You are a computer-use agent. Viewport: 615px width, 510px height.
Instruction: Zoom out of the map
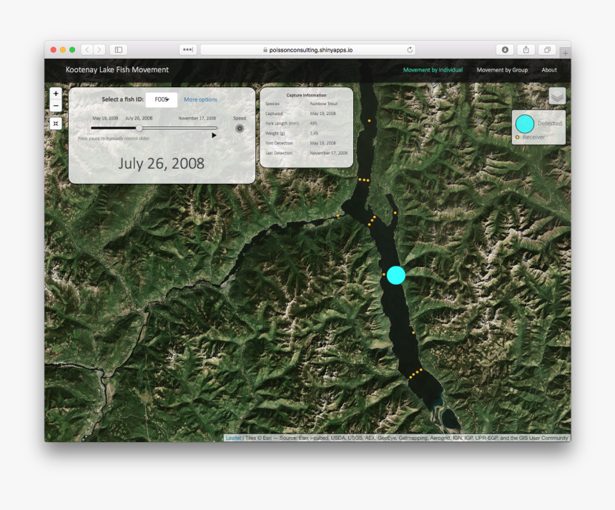[x=56, y=106]
